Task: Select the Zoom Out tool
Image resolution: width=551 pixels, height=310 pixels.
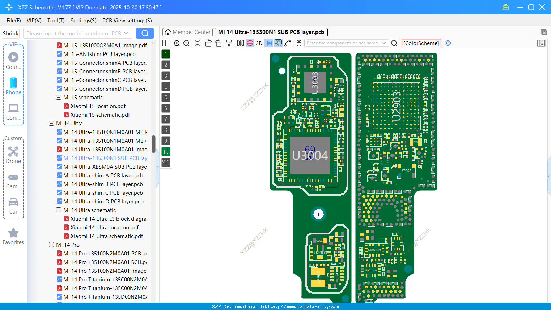Action: (x=186, y=43)
